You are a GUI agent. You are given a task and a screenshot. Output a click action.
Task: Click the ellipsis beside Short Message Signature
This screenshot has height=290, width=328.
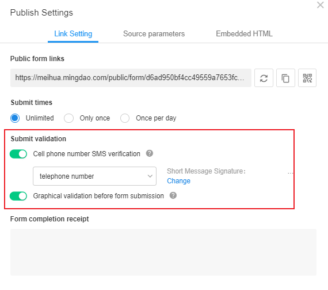[x=291, y=173]
